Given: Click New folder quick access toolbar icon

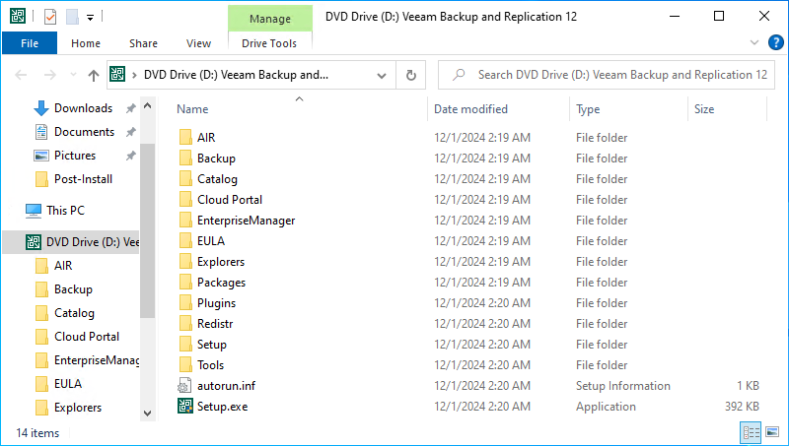Looking at the screenshot, I should 72,17.
